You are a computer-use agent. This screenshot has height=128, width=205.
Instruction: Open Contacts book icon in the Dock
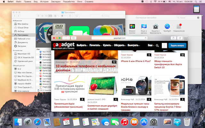click(57, 122)
